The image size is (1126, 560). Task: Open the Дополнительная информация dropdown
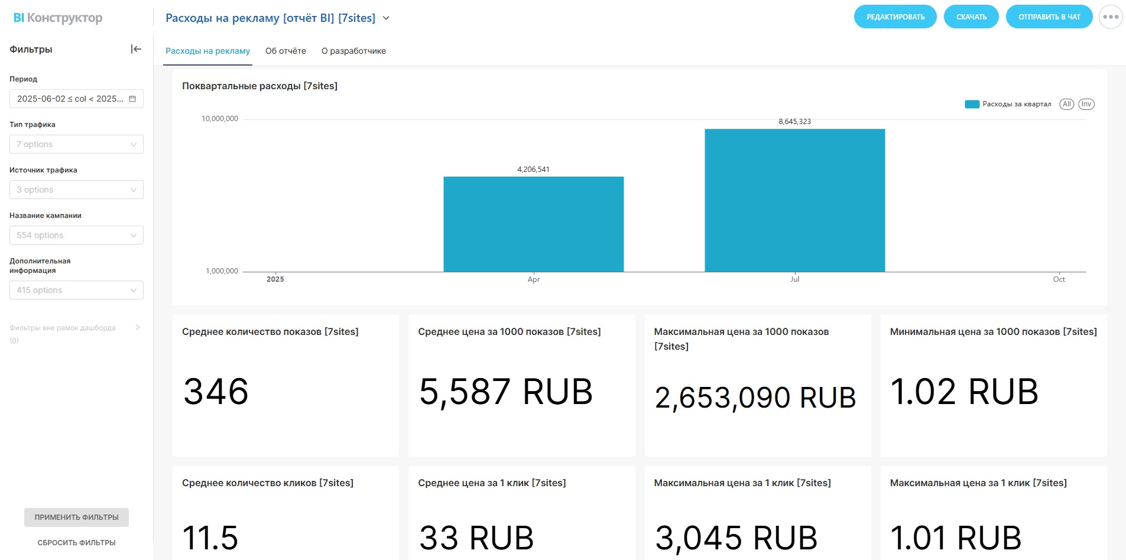pos(76,290)
